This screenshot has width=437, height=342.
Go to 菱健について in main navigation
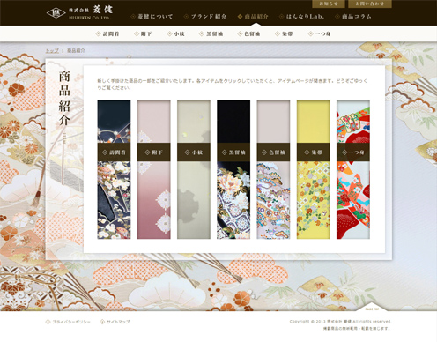coord(152,17)
